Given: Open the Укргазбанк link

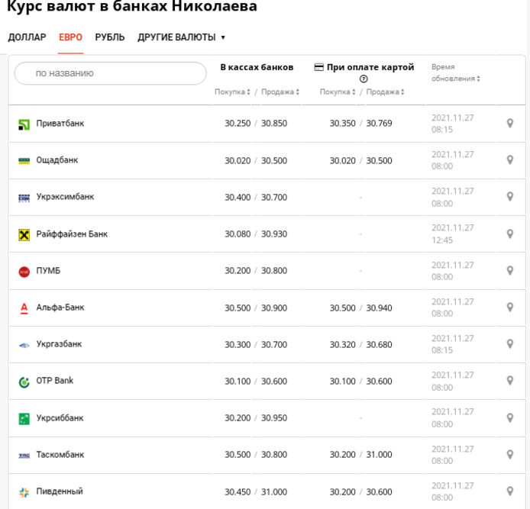Looking at the screenshot, I should point(59,344).
